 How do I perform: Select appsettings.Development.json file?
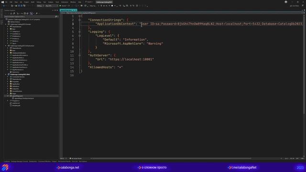coord(24,98)
